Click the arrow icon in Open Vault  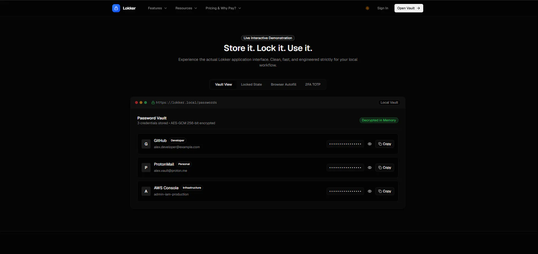point(418,8)
